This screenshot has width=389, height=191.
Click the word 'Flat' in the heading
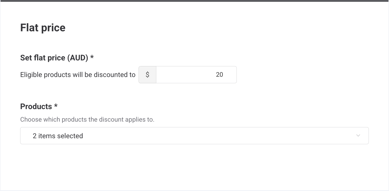(x=29, y=28)
